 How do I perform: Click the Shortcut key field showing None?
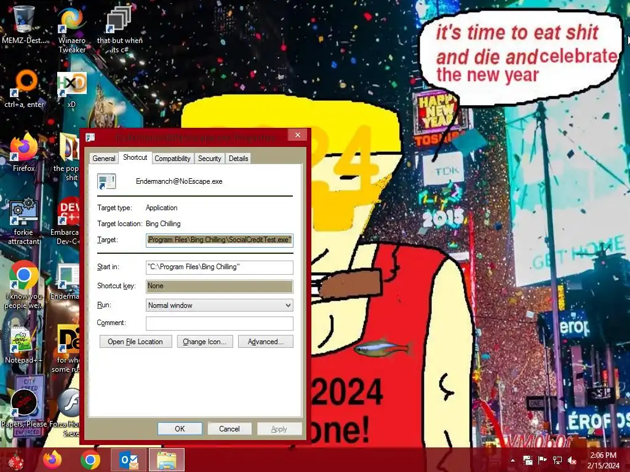point(220,286)
